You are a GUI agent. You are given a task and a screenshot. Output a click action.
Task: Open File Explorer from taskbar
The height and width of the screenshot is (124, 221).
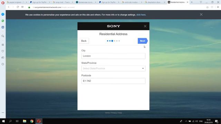25,121
